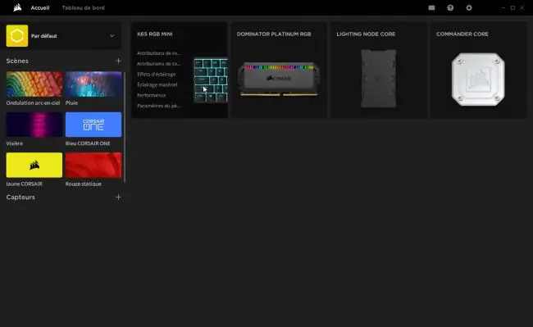
Task: Open Éclairage matériel keyboard option
Action: [x=157, y=84]
